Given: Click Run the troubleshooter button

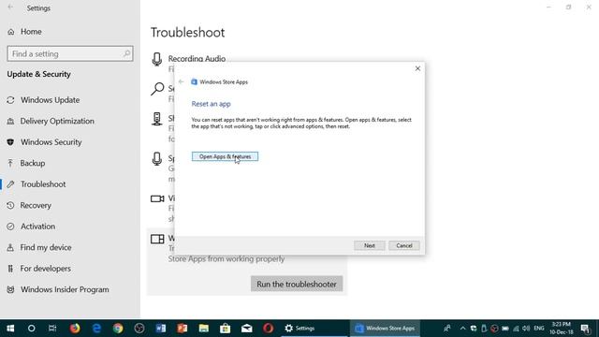Looking at the screenshot, I should (x=297, y=285).
